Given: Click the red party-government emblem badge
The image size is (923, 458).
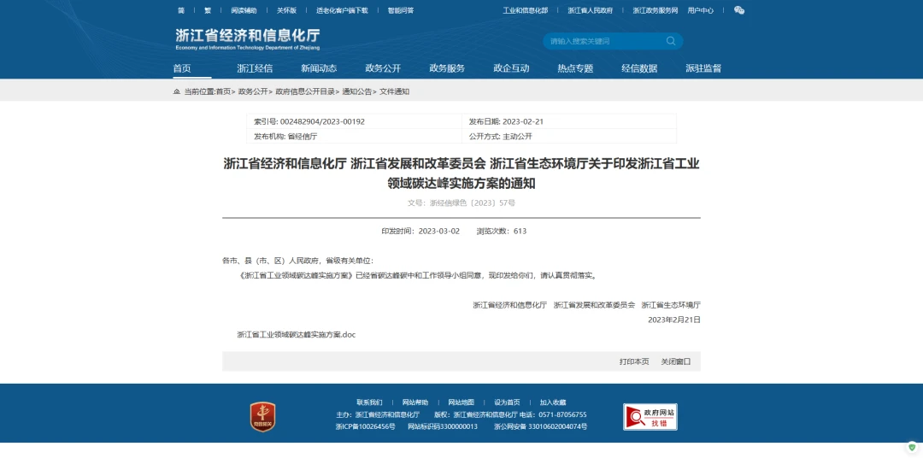Looking at the screenshot, I should click(262, 416).
